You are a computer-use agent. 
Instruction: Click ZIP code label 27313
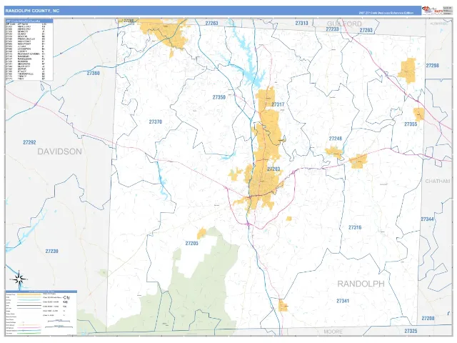coord(301,23)
